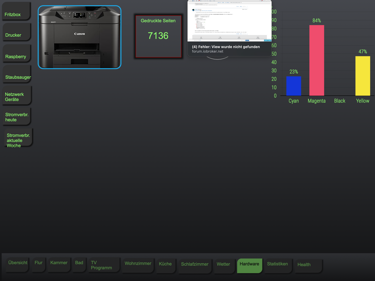The image size is (375, 281).
Task: Click the Black axis label
Action: point(340,101)
